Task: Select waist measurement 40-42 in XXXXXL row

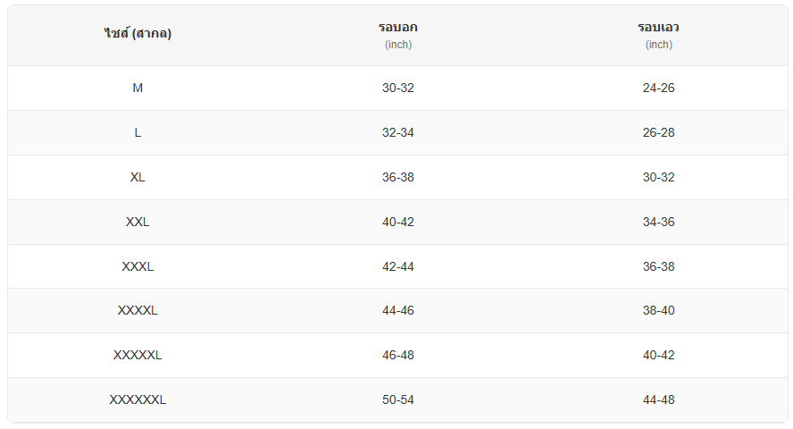Action: point(659,356)
